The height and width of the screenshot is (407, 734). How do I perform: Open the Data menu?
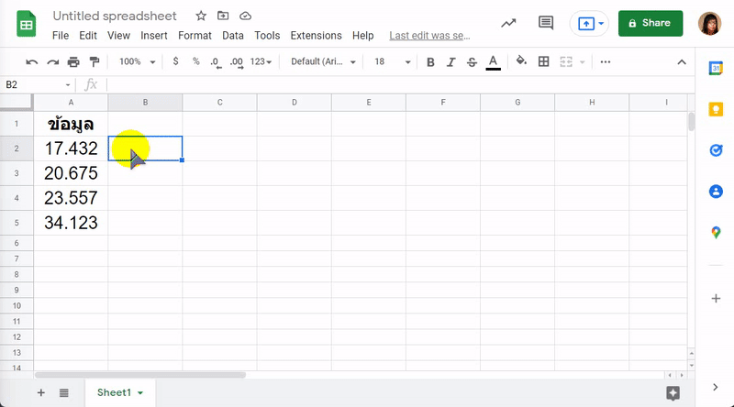click(233, 36)
